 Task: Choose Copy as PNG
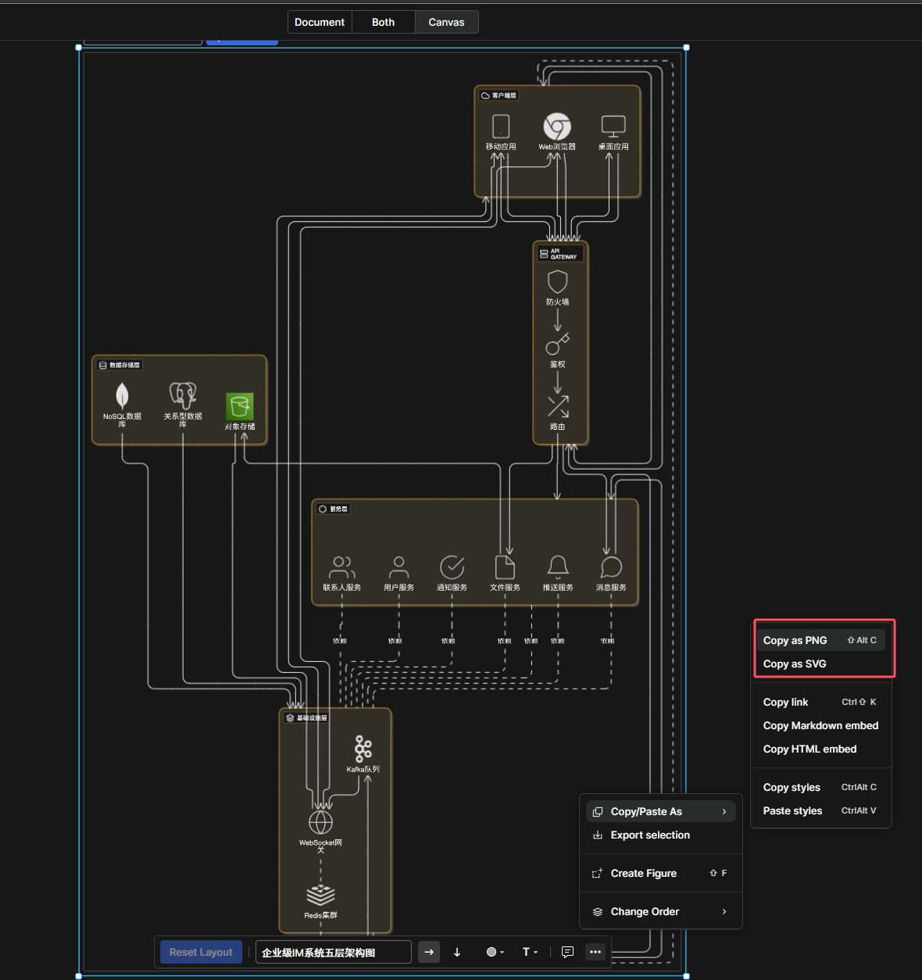[820, 640]
